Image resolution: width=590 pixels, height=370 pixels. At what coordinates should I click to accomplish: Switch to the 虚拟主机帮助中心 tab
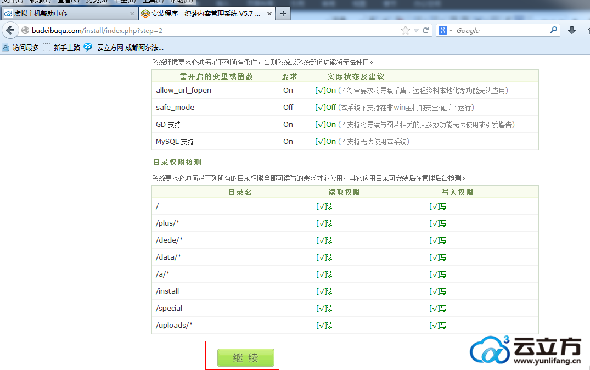pos(69,14)
